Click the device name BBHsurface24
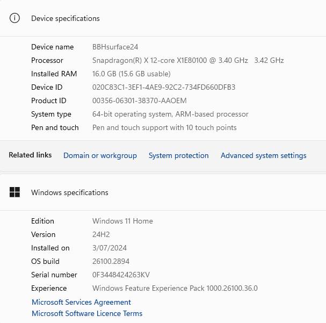 (115, 47)
